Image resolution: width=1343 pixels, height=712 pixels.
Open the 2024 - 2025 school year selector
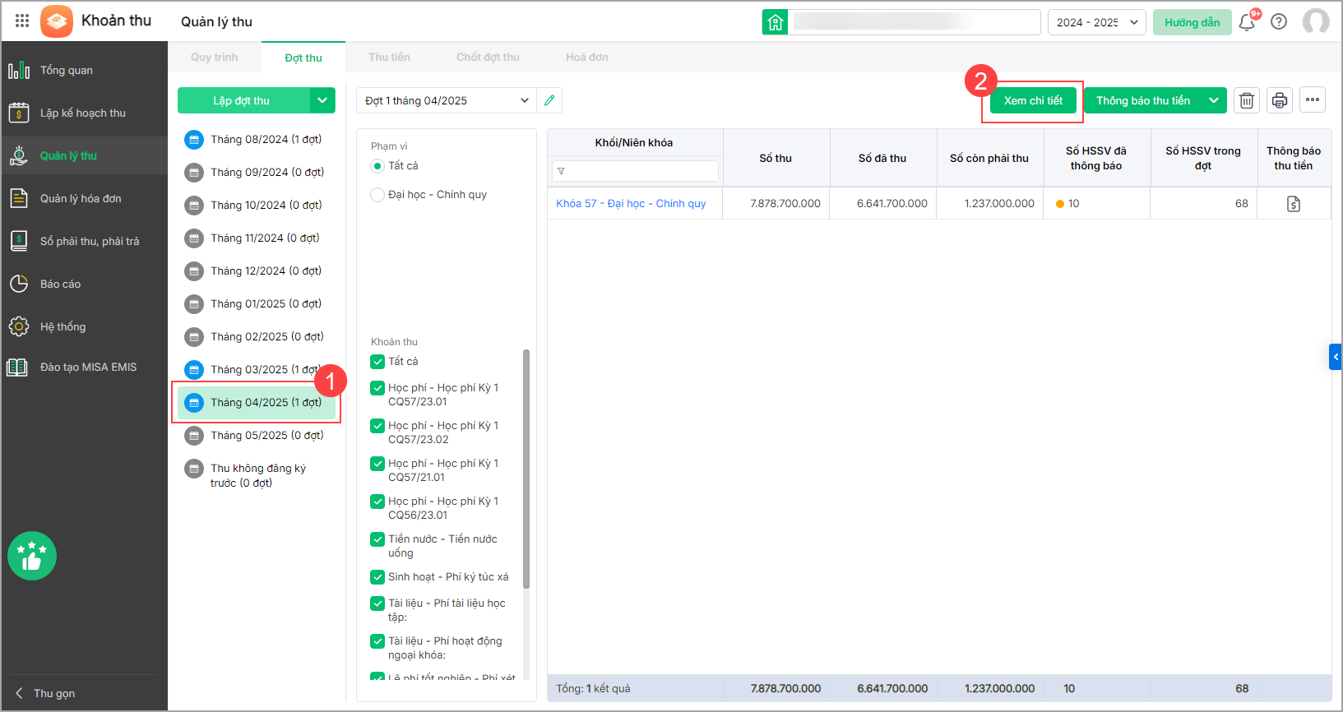click(x=1096, y=22)
